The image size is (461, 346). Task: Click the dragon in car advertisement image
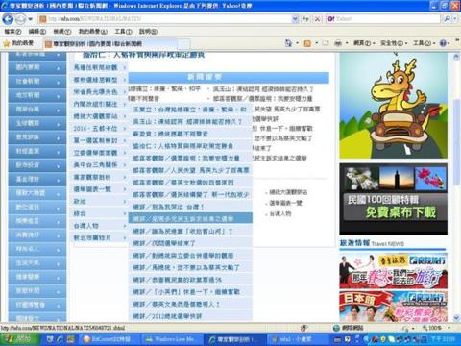coord(394,106)
